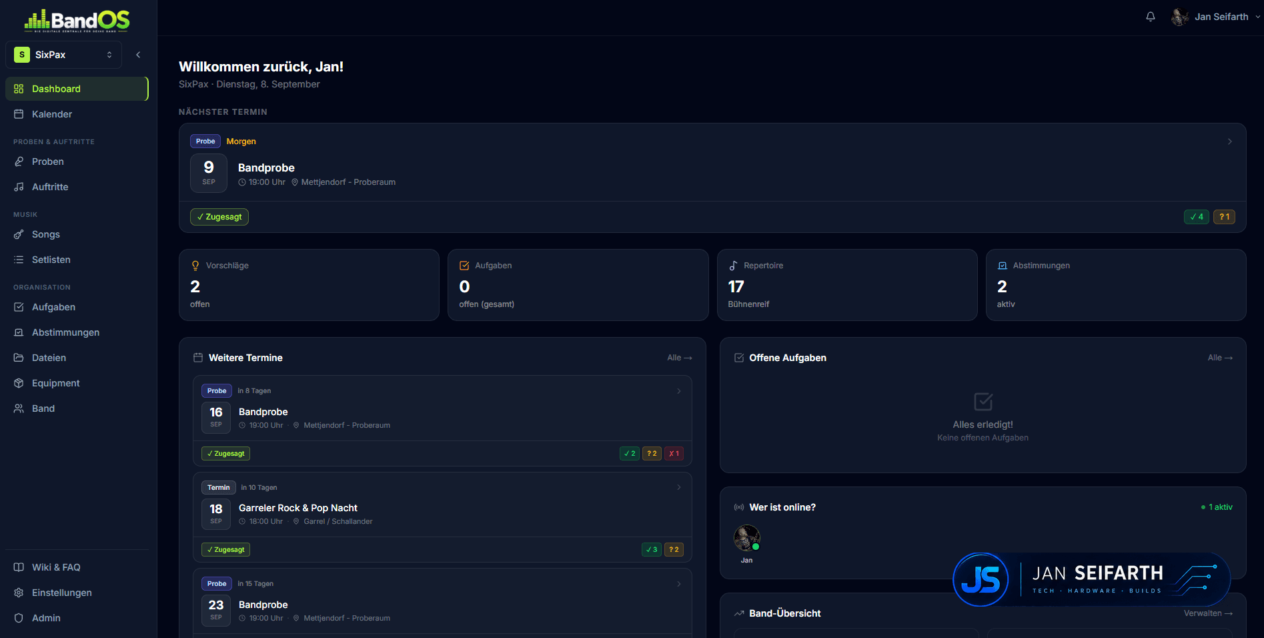This screenshot has width=1264, height=638.
Task: Open Proben in the sidebar
Action: (x=77, y=162)
